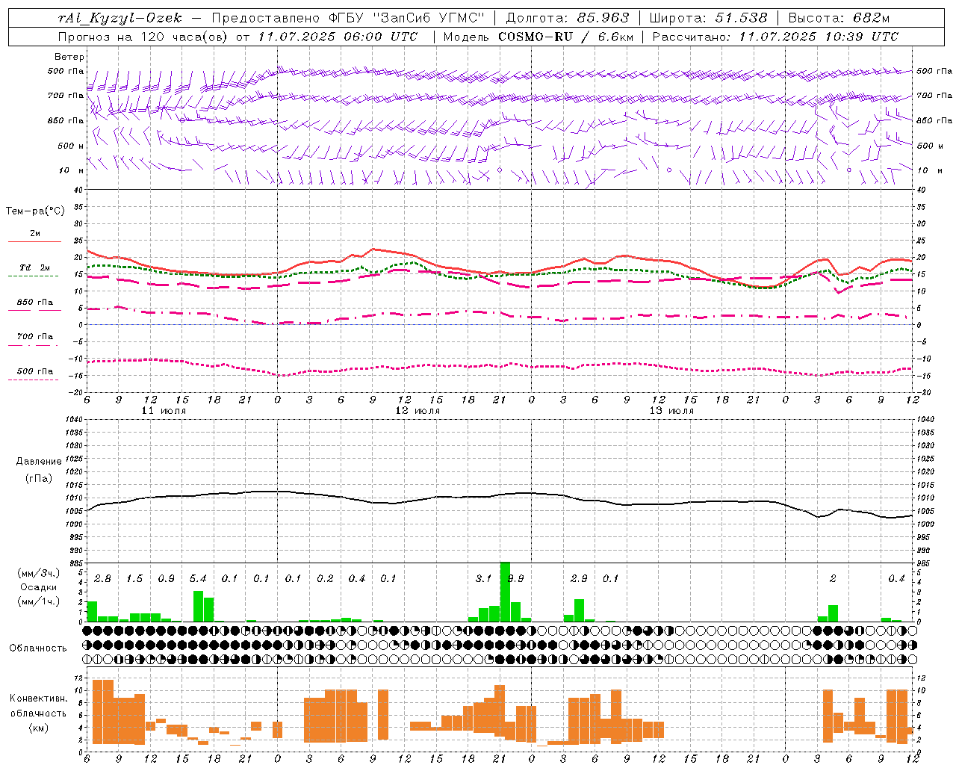Click the 5.4 precipitation total label
Screen dimensions: 956x765
198,578
